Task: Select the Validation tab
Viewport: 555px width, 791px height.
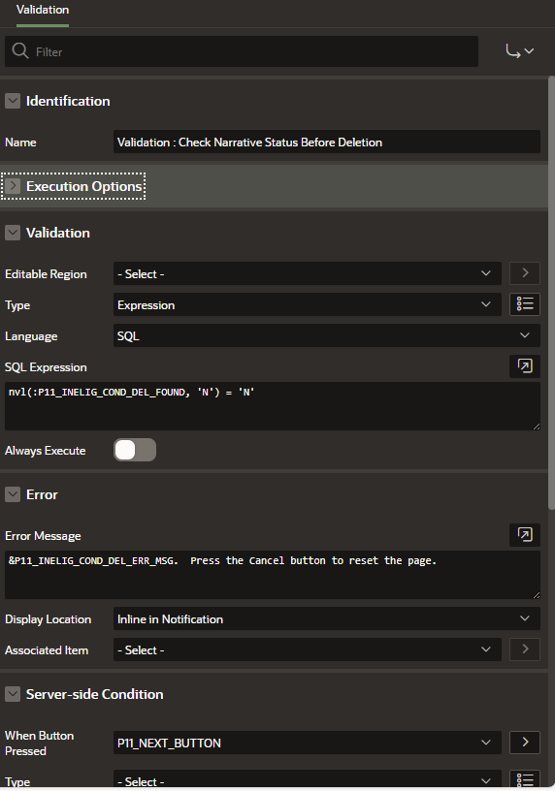Action: click(43, 10)
